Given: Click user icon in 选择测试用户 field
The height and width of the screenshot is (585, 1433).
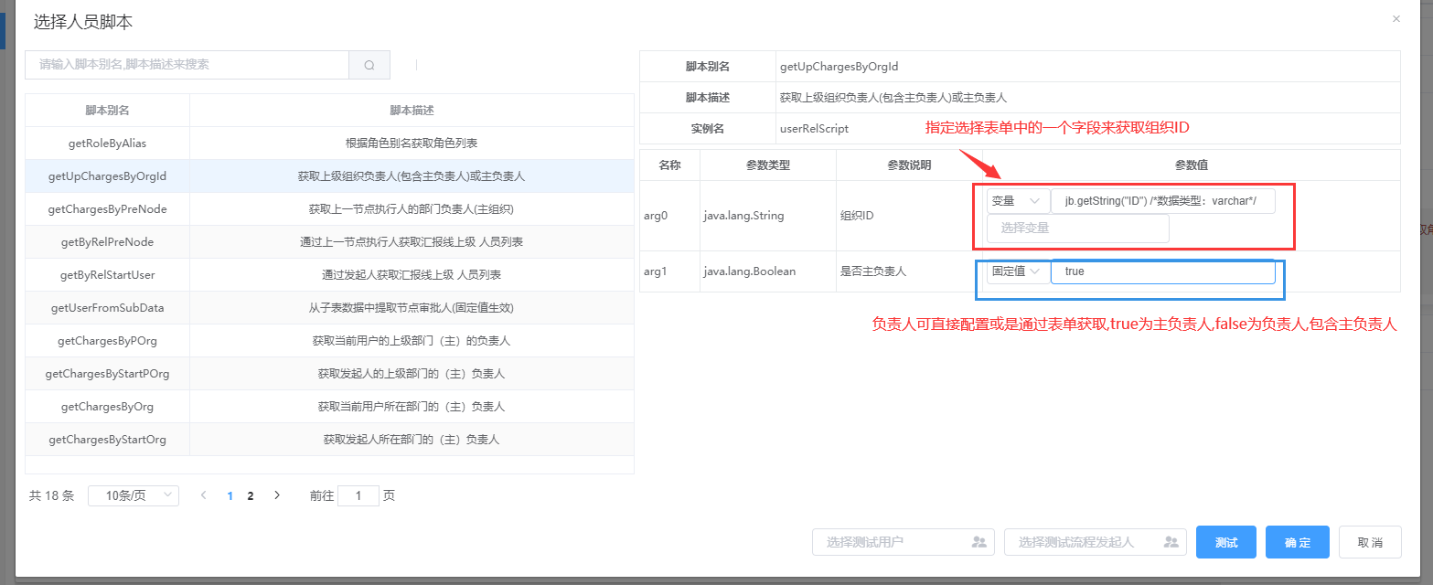Looking at the screenshot, I should pos(979,542).
